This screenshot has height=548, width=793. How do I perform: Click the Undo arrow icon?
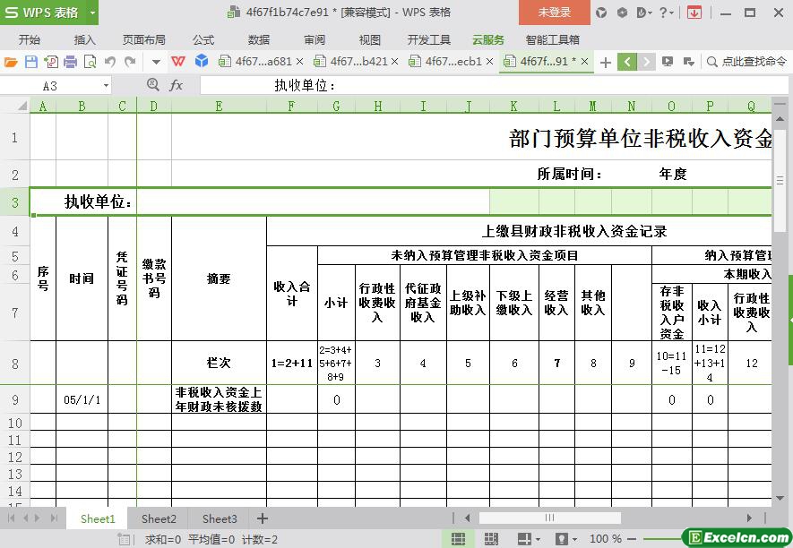[x=110, y=62]
